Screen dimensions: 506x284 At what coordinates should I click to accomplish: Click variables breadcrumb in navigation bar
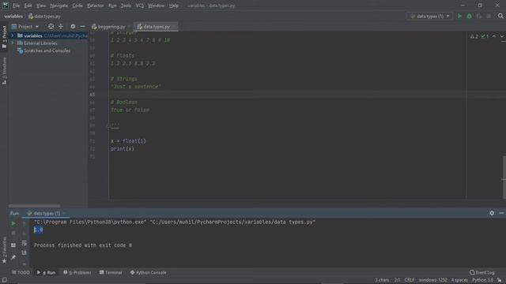(13, 16)
